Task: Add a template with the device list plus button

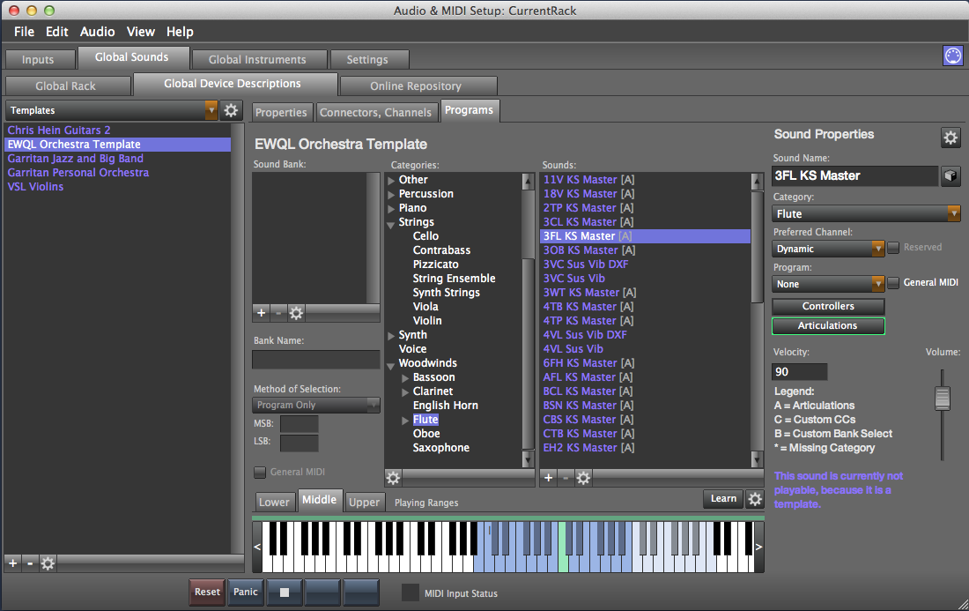Action: tap(12, 563)
